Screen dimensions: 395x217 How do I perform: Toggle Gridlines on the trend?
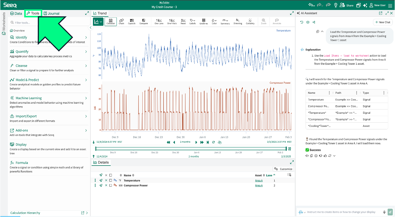204,22
